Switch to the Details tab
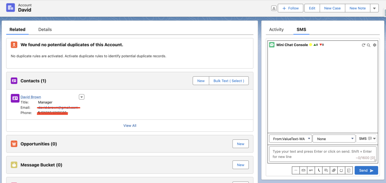 (45, 29)
